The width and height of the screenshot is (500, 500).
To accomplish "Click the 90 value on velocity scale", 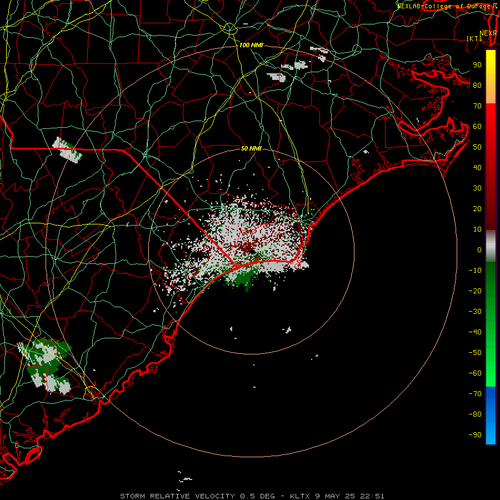I will point(477,65).
